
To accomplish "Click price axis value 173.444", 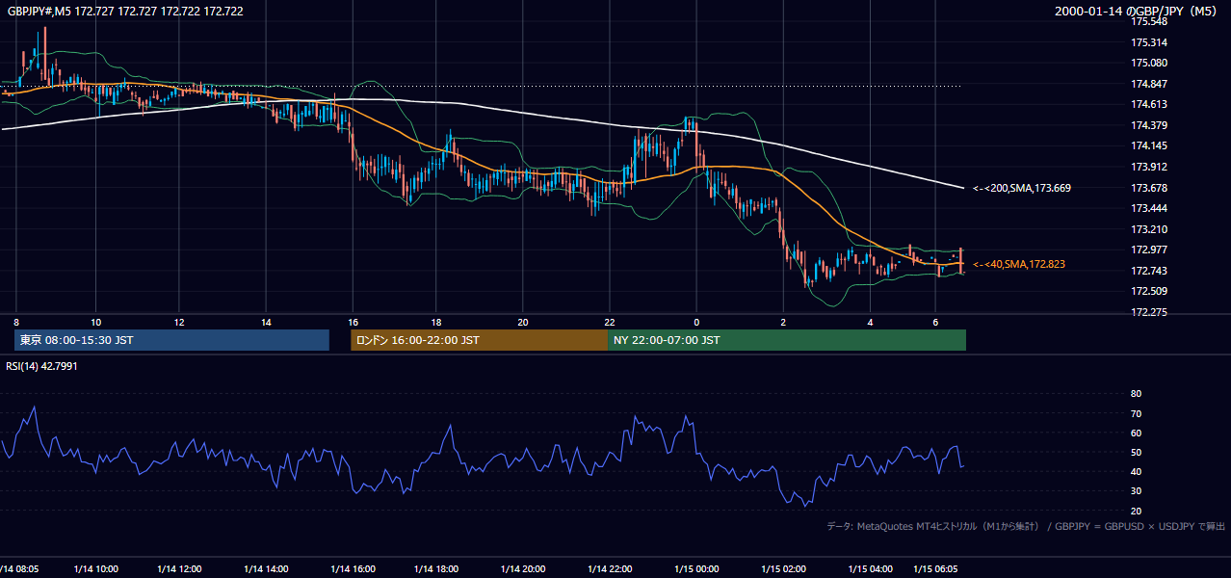I will coord(1149,208).
